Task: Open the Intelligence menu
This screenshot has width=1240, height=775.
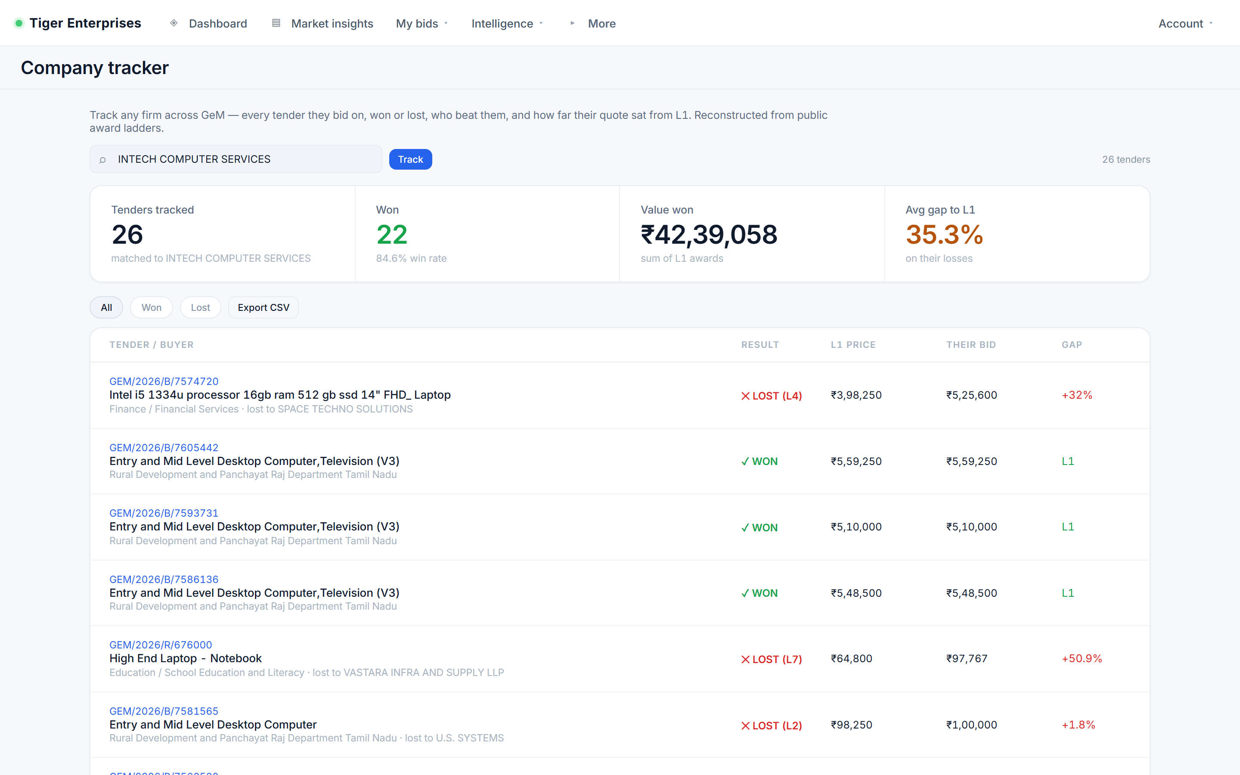Action: tap(507, 24)
